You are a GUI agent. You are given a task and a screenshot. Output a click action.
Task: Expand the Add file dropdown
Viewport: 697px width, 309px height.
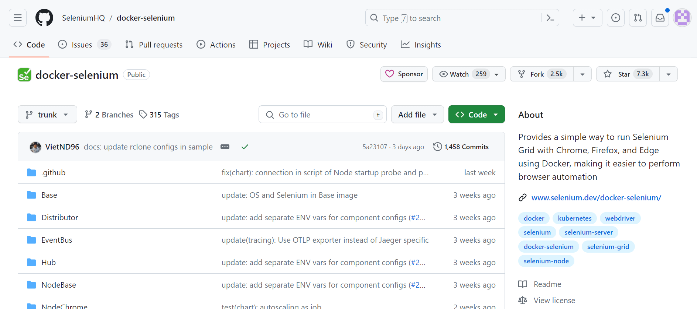click(417, 115)
